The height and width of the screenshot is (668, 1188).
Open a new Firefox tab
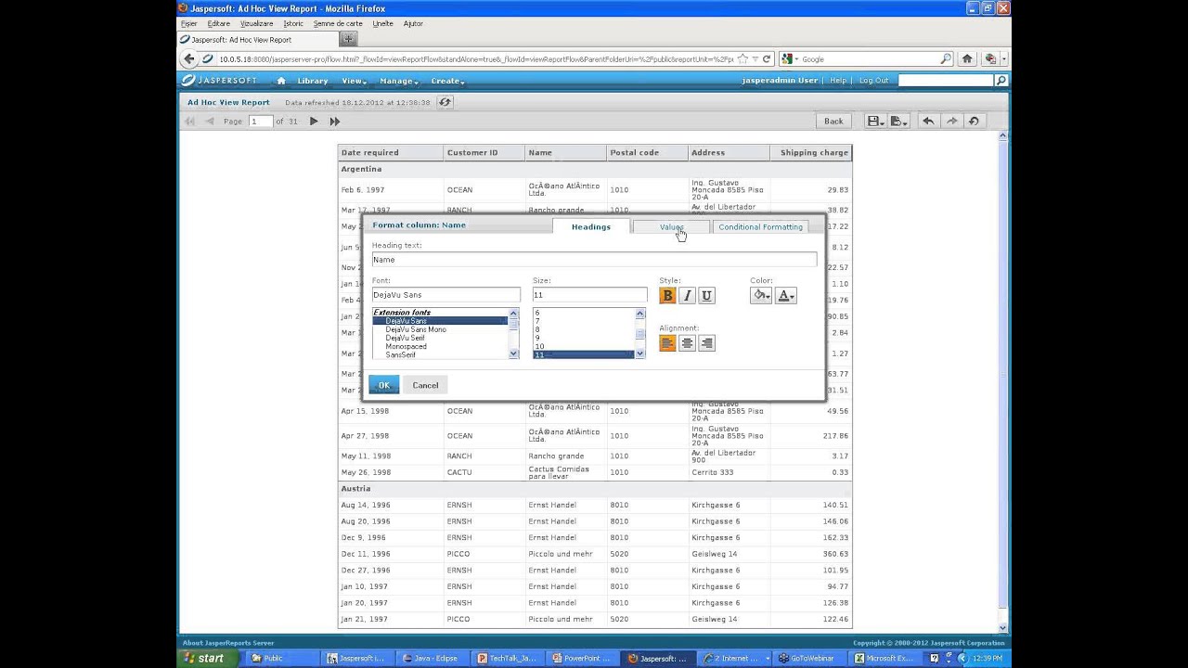point(348,39)
